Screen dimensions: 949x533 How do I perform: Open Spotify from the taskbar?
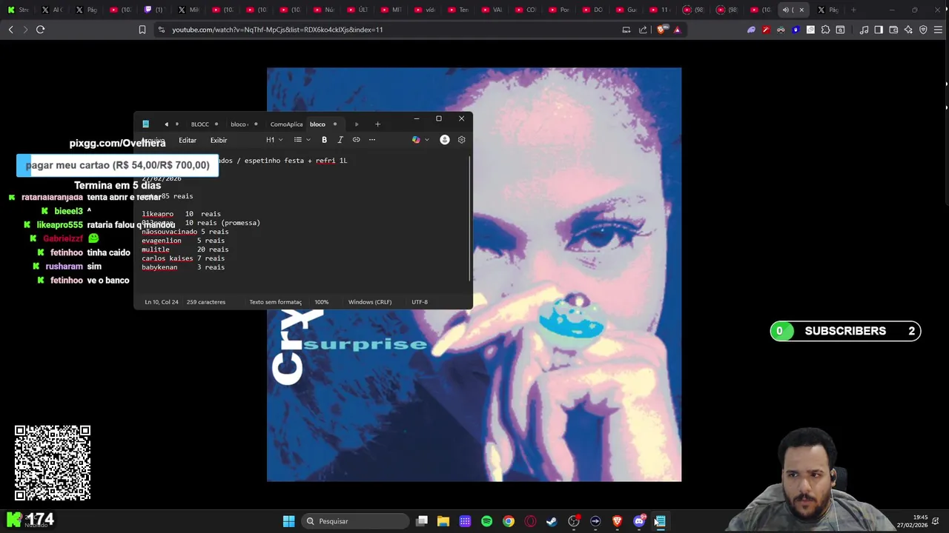tap(486, 521)
